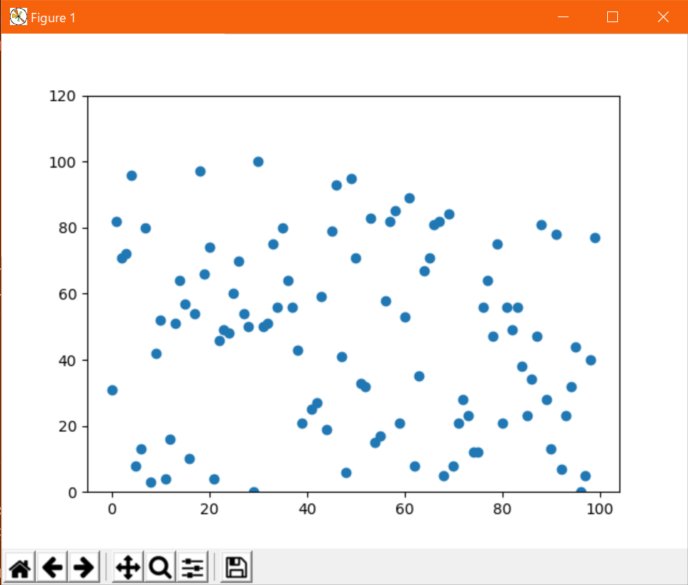Screen dimensions: 688x585
Task: Maximize the Figure 1 window
Action: pyautogui.click(x=612, y=16)
